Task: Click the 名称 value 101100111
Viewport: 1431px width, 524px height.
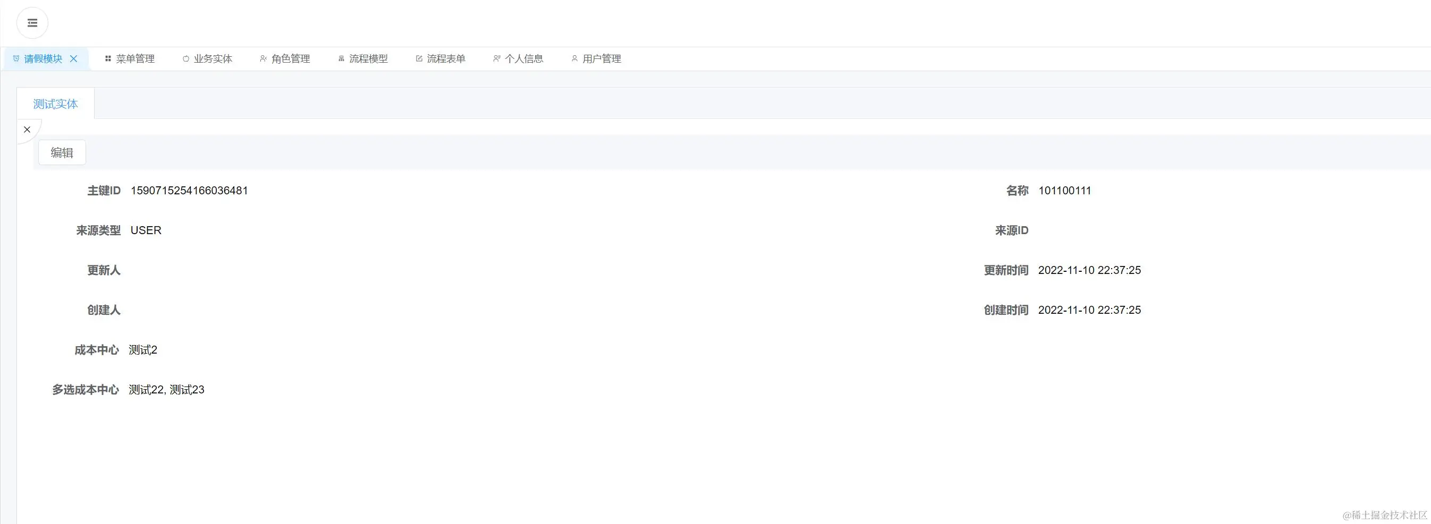Action: 1064,191
